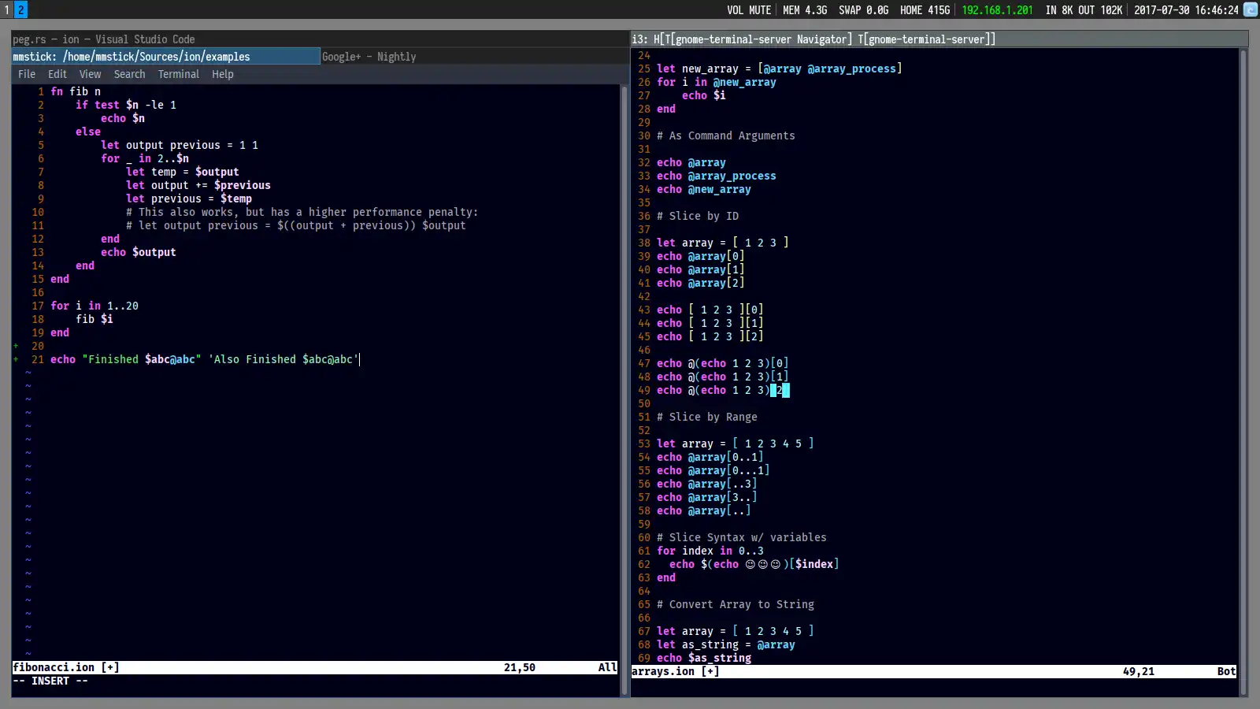Open the File menu
The height and width of the screenshot is (709, 1260).
click(x=27, y=74)
